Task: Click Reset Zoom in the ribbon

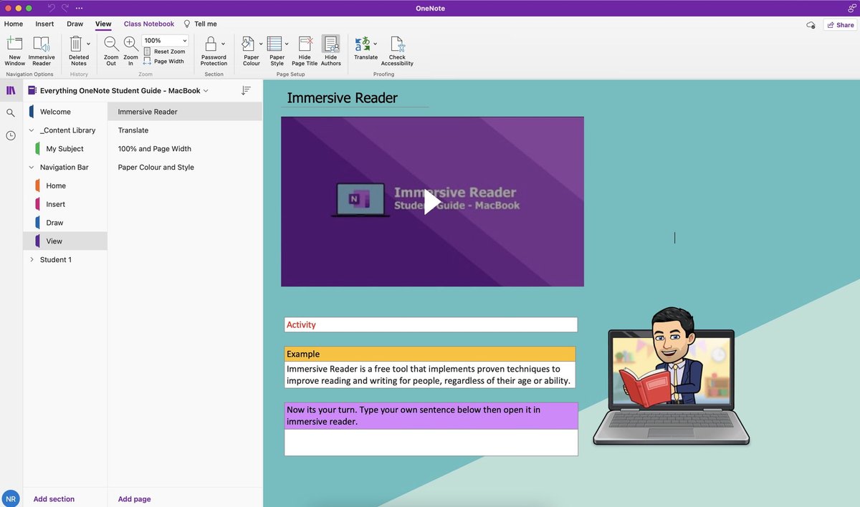Action: [x=165, y=52]
